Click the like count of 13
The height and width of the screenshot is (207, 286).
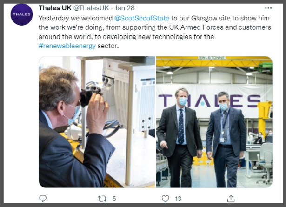(178, 199)
